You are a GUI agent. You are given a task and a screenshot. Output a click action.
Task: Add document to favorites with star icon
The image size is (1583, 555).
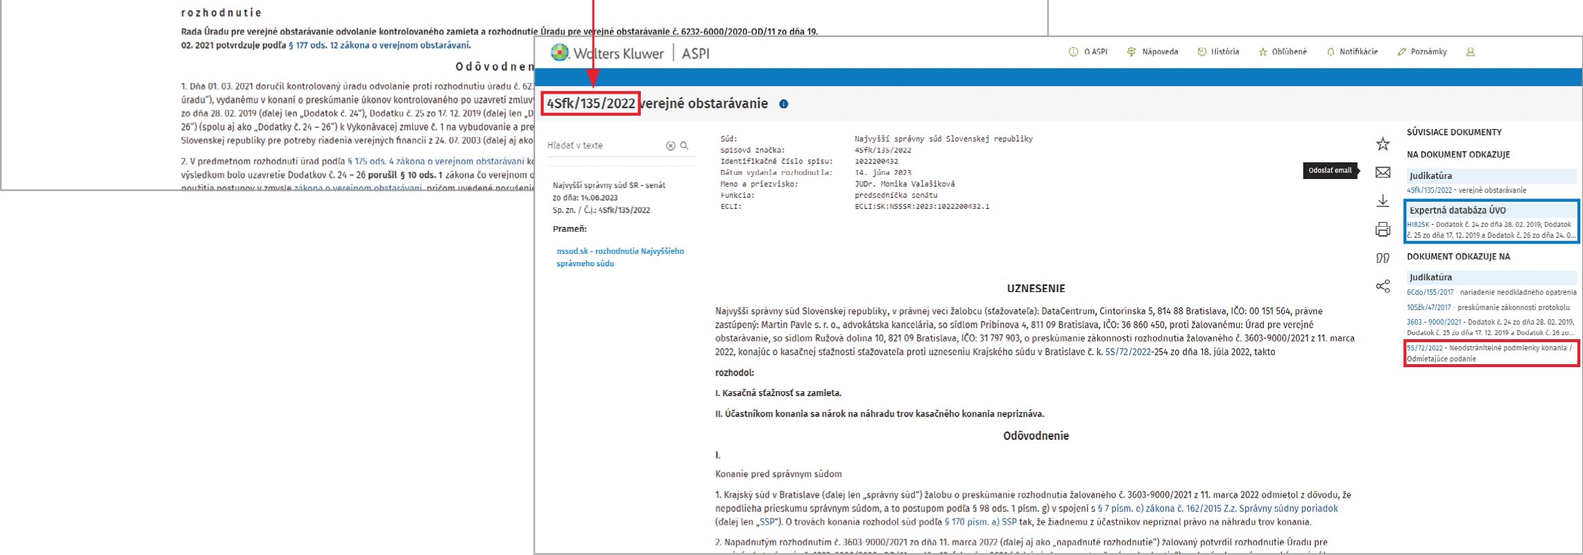click(1383, 144)
